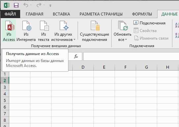Sort ascending А to Я

point(177,25)
